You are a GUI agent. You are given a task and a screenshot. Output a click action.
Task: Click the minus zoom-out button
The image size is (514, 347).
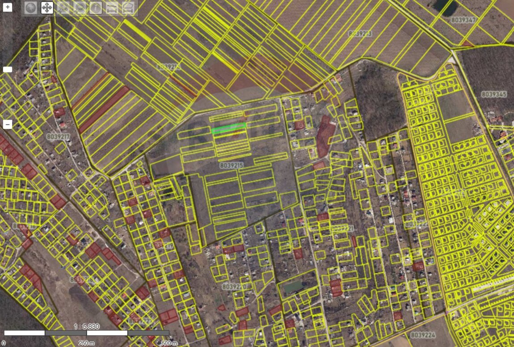click(8, 125)
